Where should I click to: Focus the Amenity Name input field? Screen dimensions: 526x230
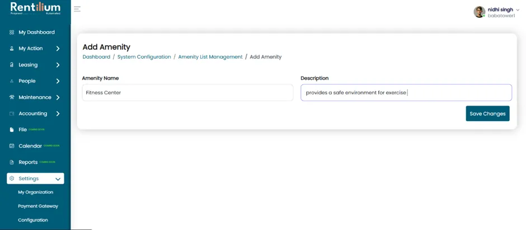click(188, 93)
